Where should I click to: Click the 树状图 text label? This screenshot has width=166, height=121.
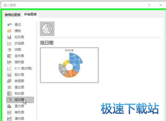pyautogui.click(x=19, y=94)
